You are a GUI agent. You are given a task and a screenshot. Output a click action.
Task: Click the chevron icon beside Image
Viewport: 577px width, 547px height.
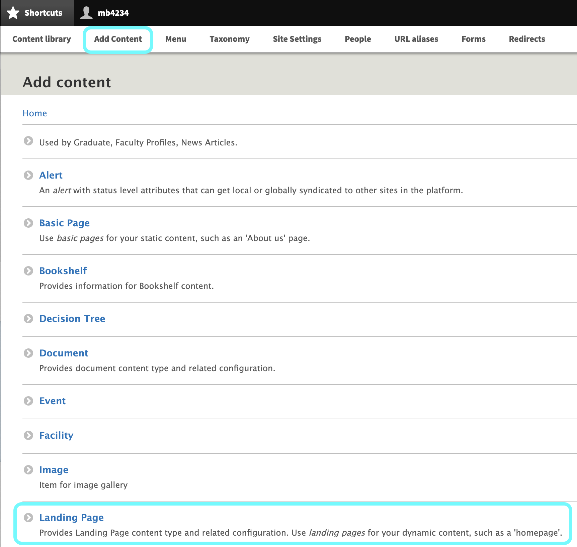click(29, 470)
